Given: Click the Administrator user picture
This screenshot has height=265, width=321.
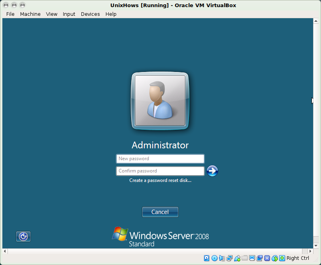Looking at the screenshot, I should [x=160, y=100].
